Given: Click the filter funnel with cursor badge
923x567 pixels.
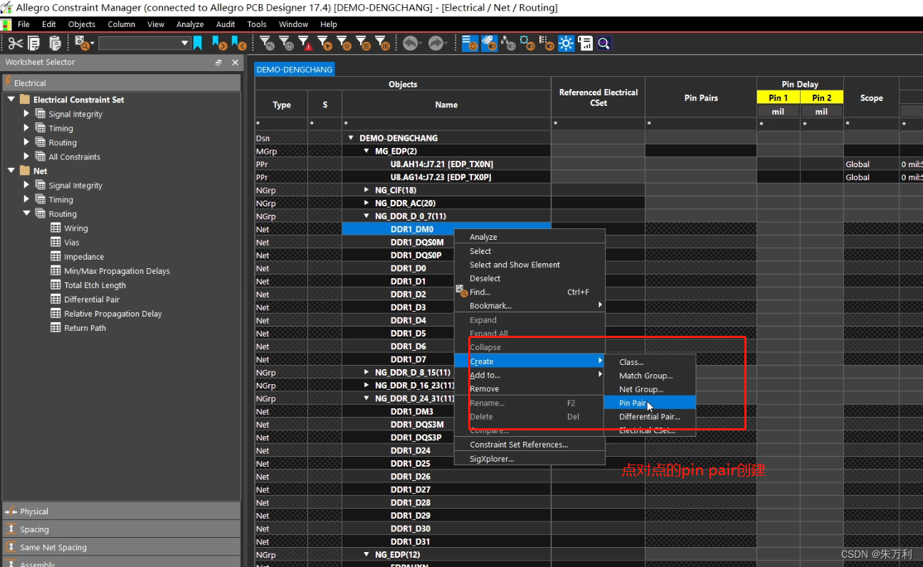Looking at the screenshot, I should click(325, 43).
